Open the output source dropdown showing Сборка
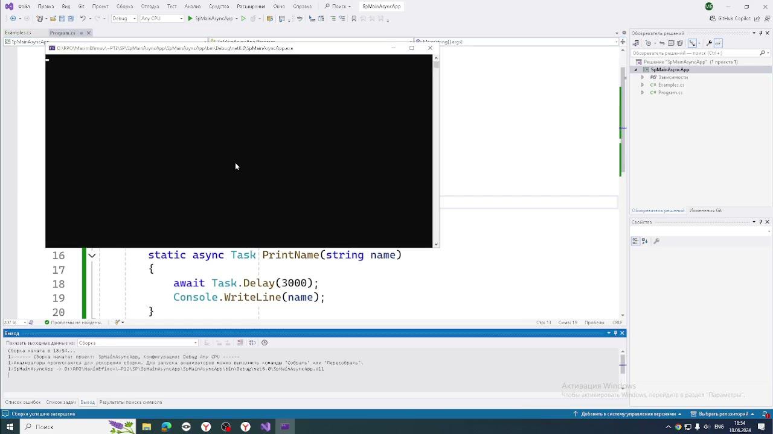This screenshot has width=773, height=434. [x=138, y=343]
